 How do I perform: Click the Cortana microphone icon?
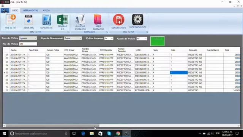[66, 134]
